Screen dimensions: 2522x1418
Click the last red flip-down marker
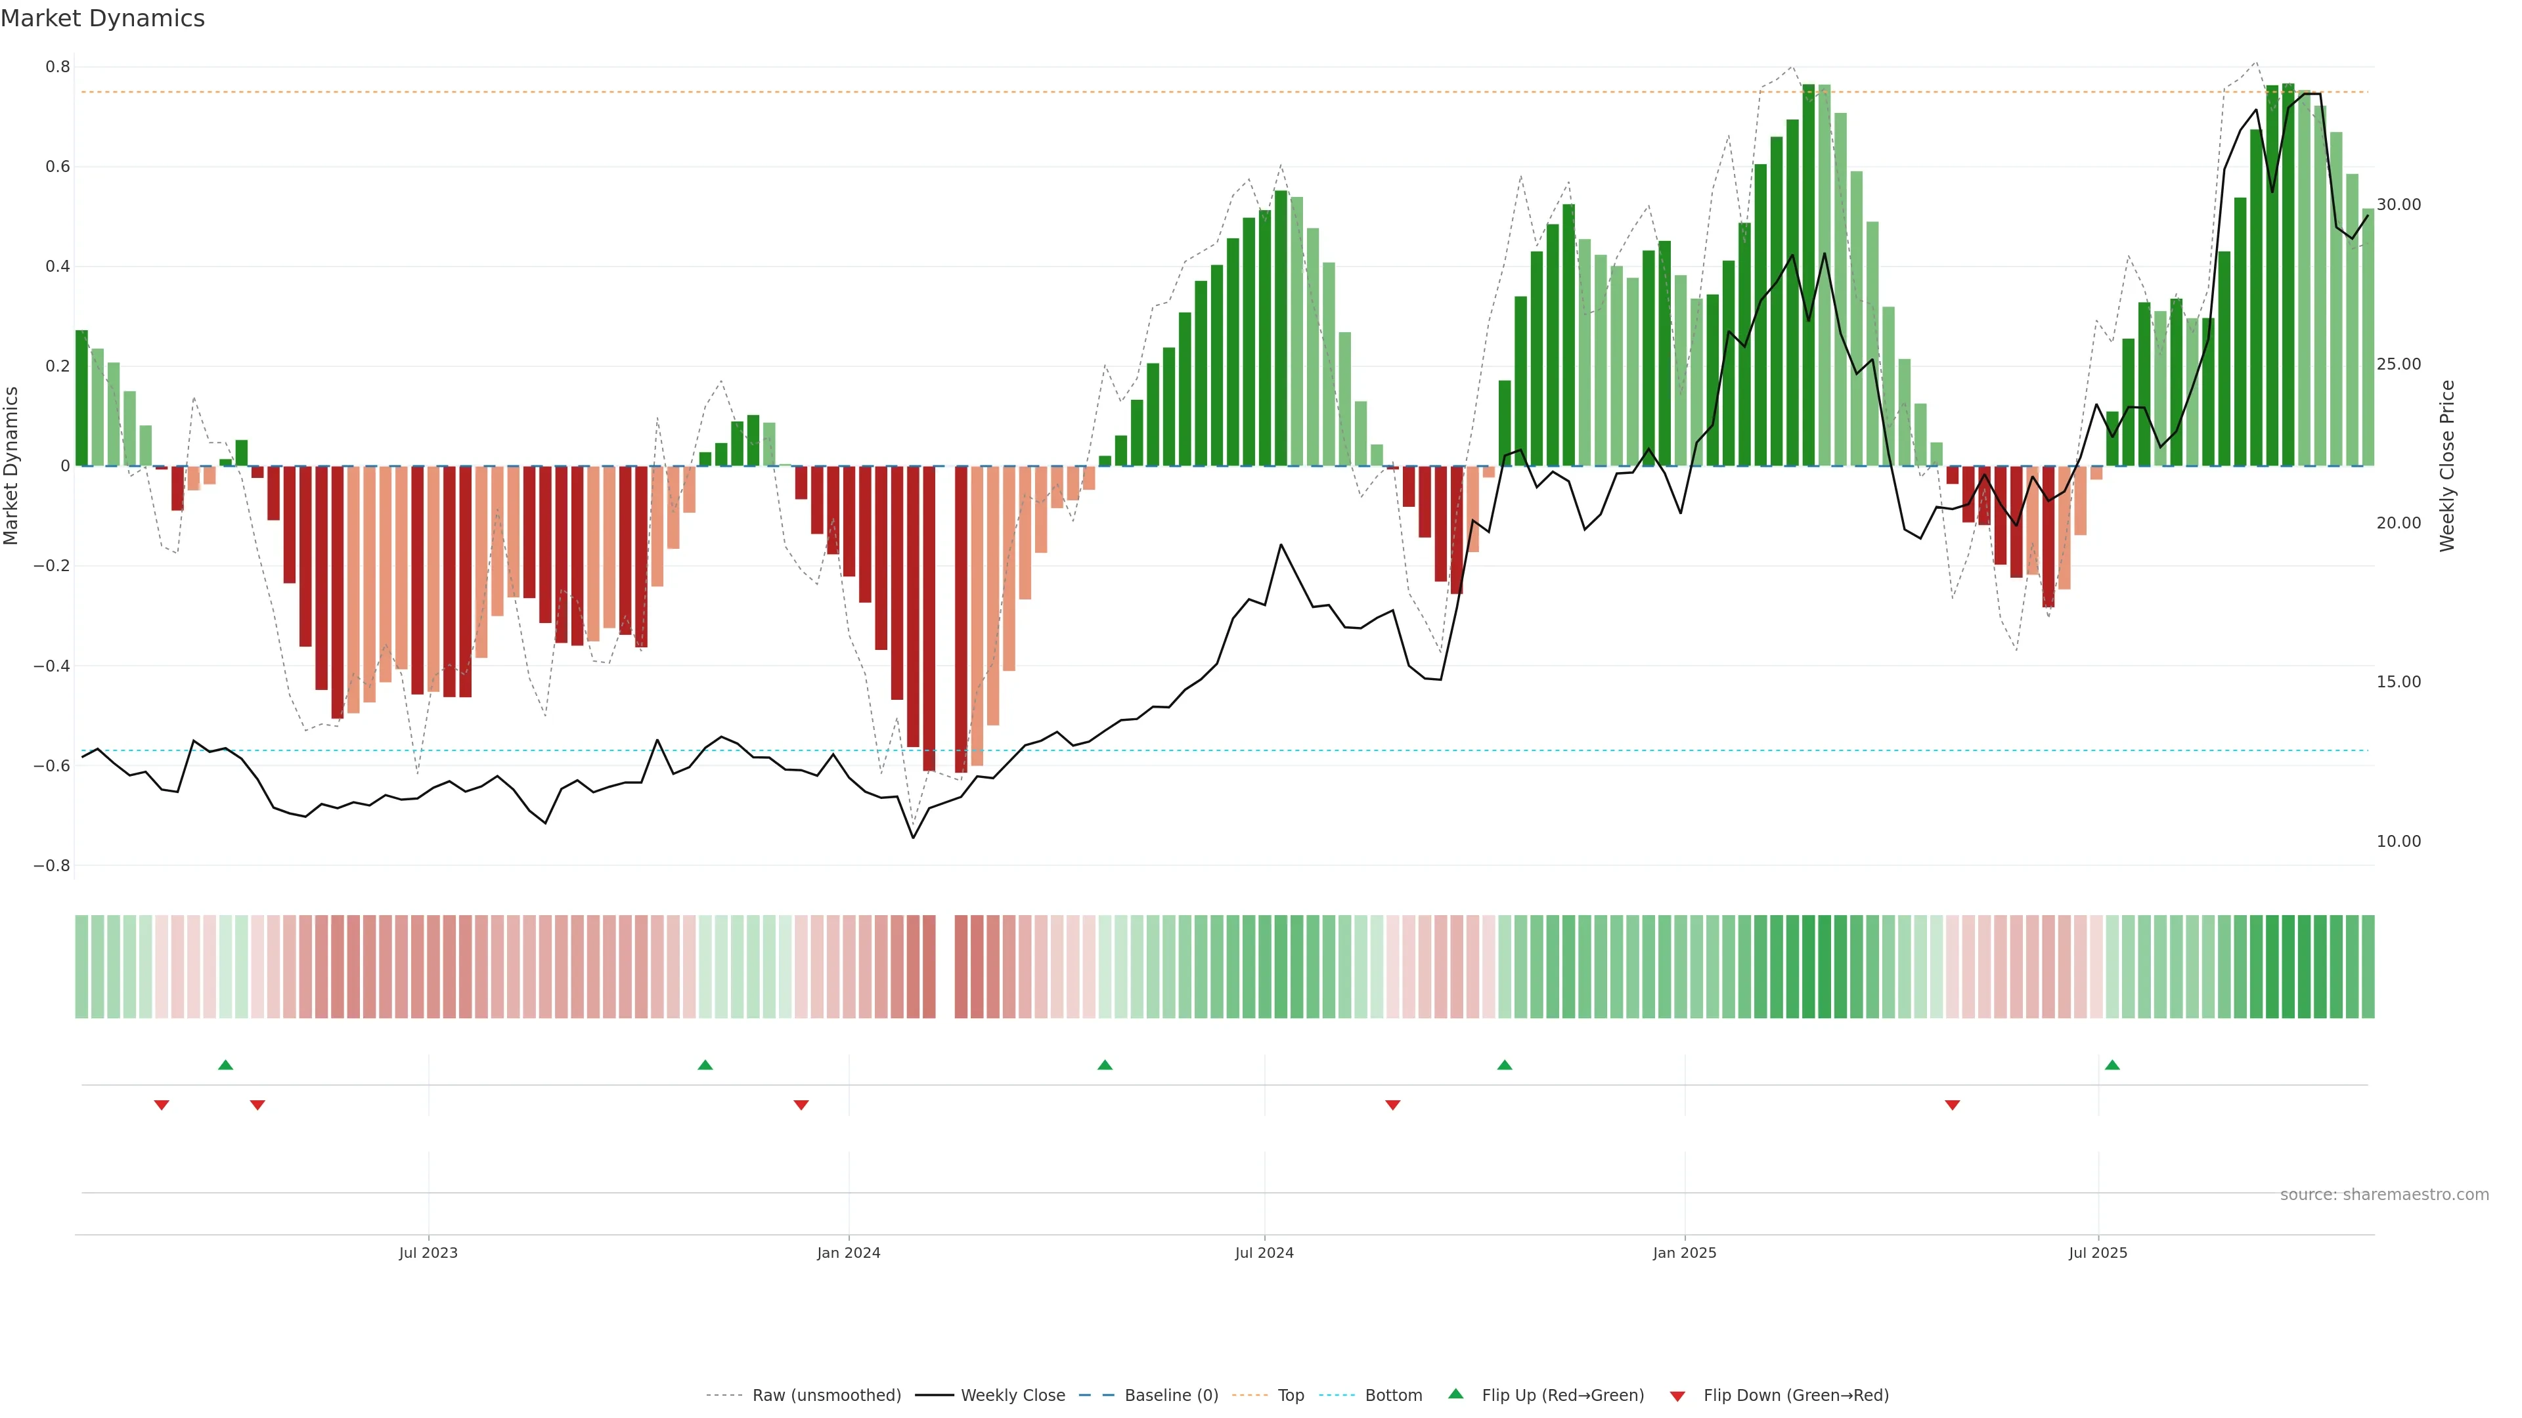click(1952, 1105)
